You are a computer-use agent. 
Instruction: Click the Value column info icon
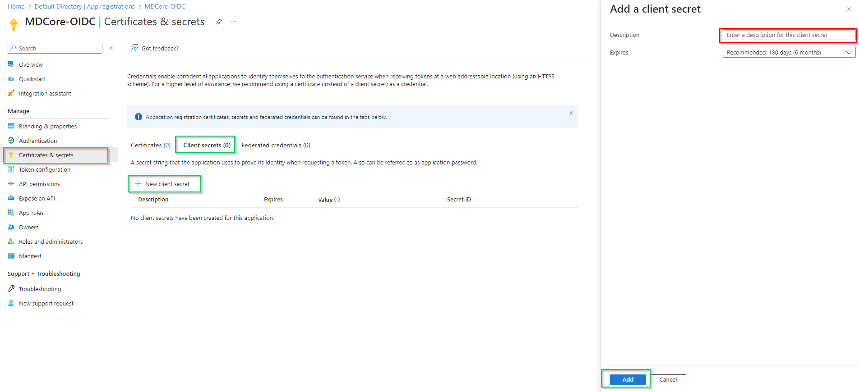pos(337,200)
